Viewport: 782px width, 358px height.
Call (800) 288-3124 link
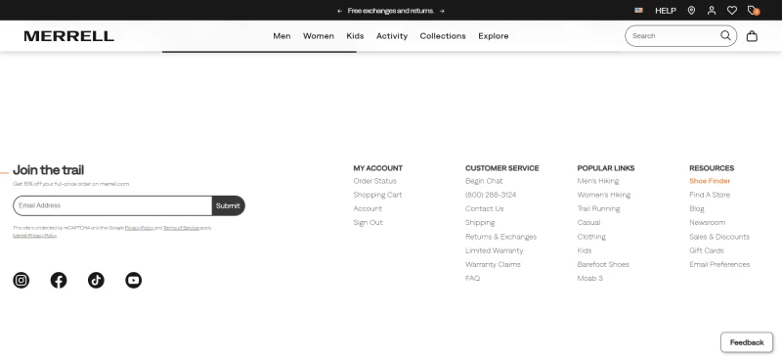tap(491, 195)
